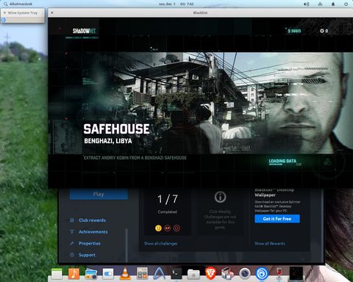Open the Photos app in dock
Viewport: 353px width, 282px height.
[x=91, y=274]
